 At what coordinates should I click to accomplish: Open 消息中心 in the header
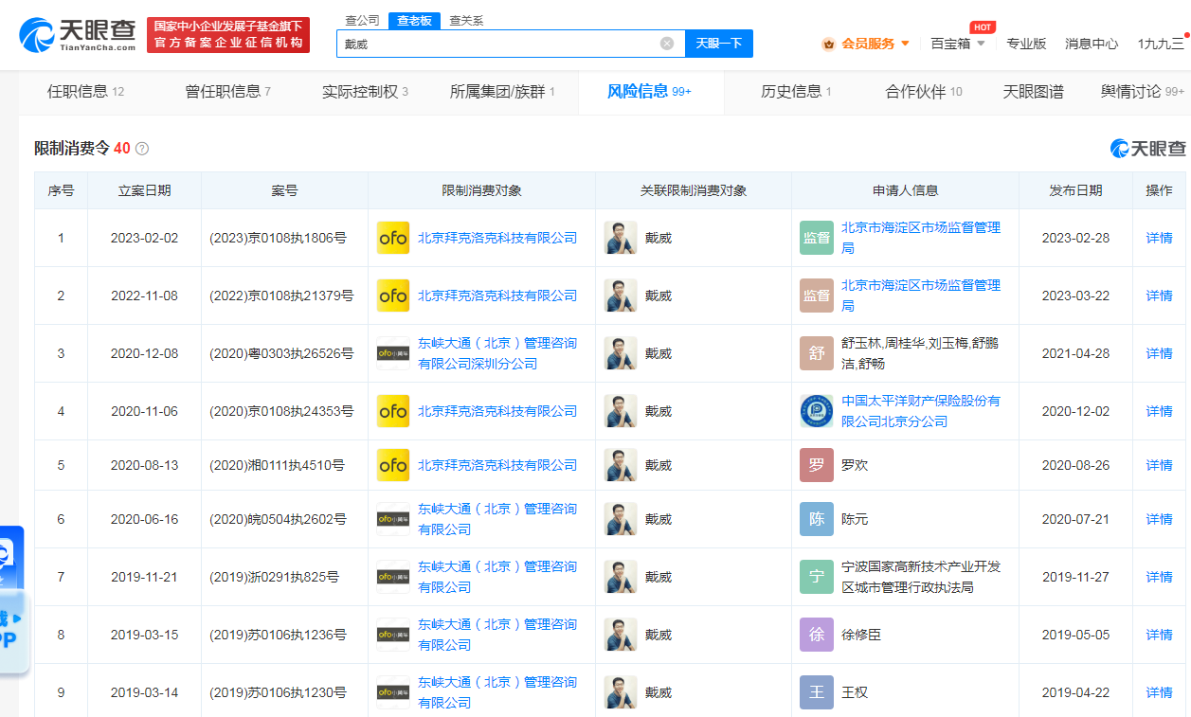tap(1092, 44)
